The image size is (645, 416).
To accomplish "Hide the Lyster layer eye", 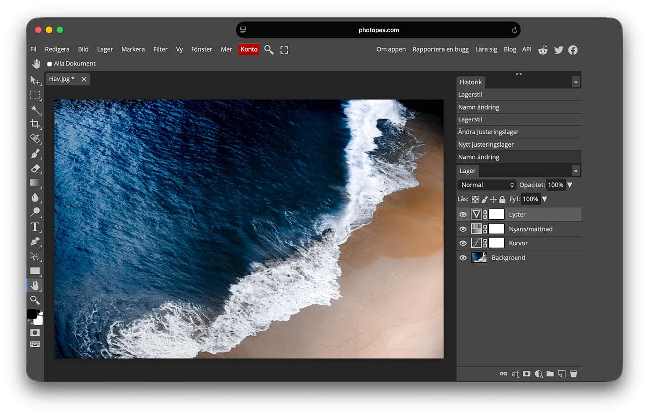I will pos(463,214).
